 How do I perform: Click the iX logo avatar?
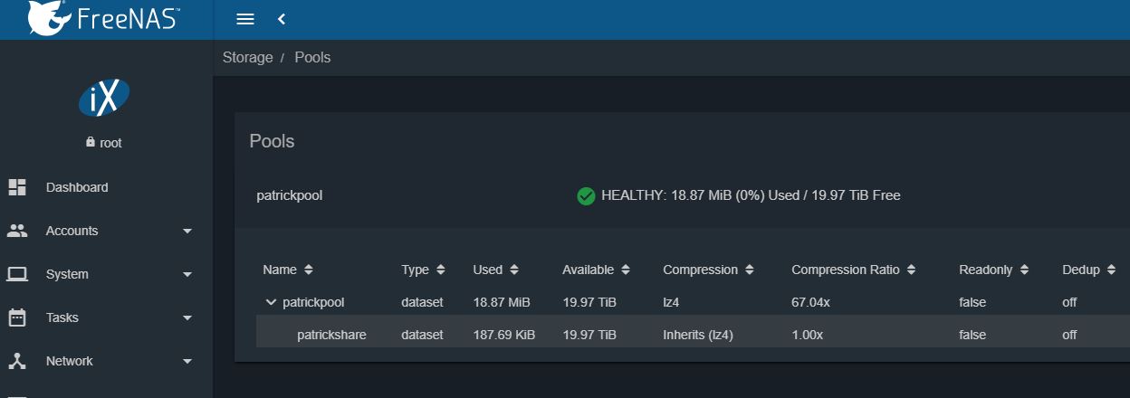[x=104, y=97]
